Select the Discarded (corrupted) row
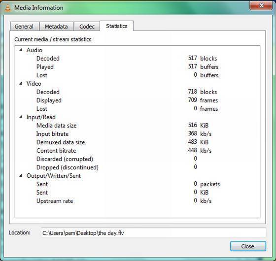The height and width of the screenshot is (261, 276). point(138,159)
